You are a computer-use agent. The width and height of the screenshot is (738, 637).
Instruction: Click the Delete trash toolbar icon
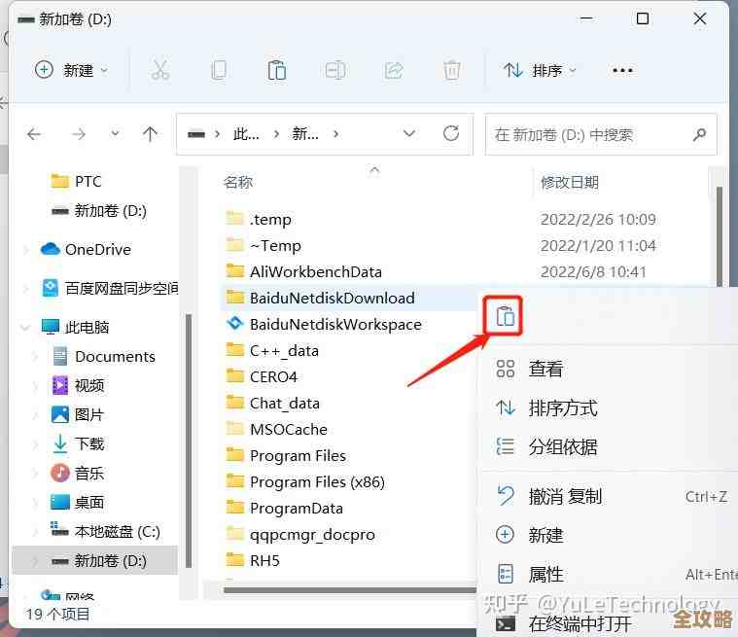click(452, 71)
